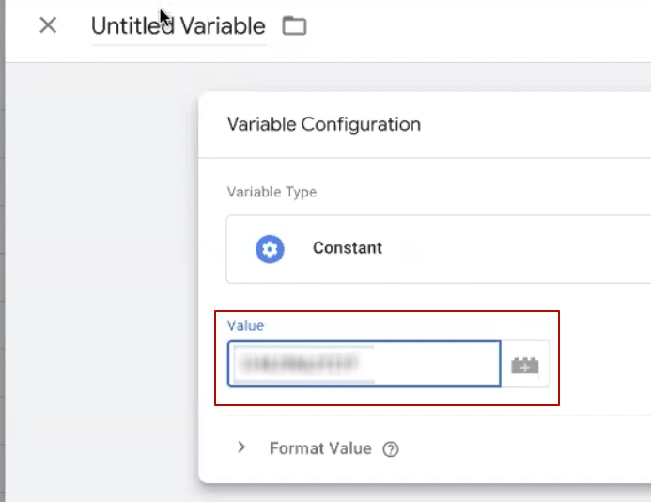This screenshot has width=651, height=502.
Task: Click the Value field label
Action: [x=245, y=325]
